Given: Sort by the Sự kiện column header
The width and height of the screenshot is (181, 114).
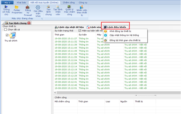Looking at the screenshot, I should click(87, 35).
